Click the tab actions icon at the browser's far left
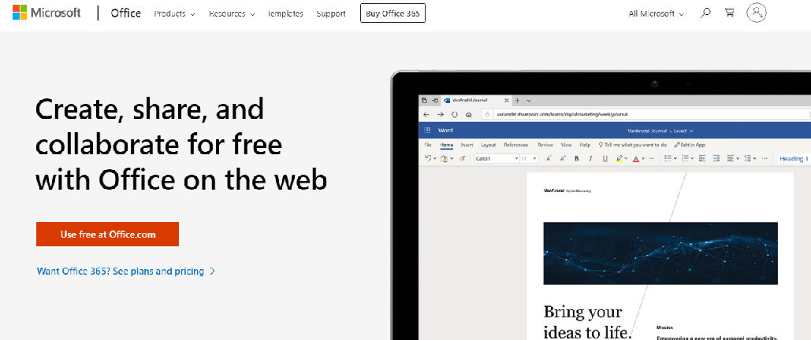This screenshot has width=811, height=340. click(x=423, y=100)
